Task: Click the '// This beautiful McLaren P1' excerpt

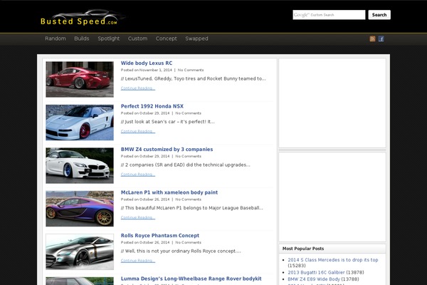Action: point(192,208)
